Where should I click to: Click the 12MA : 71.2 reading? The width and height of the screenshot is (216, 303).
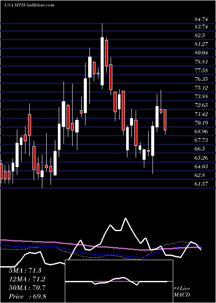tap(27, 279)
